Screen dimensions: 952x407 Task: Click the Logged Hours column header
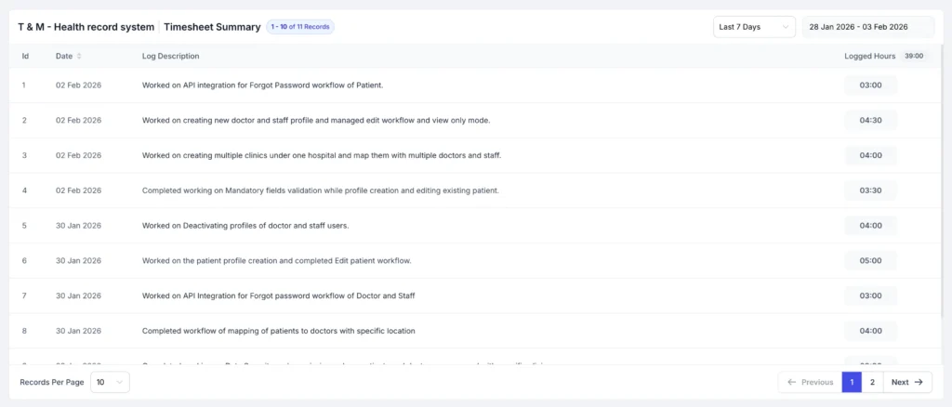[x=869, y=57]
